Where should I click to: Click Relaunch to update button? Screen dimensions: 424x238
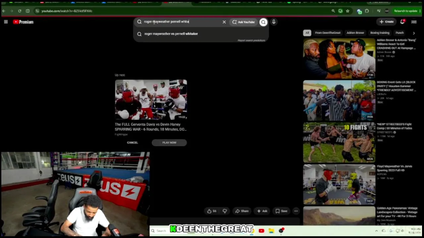point(405,11)
